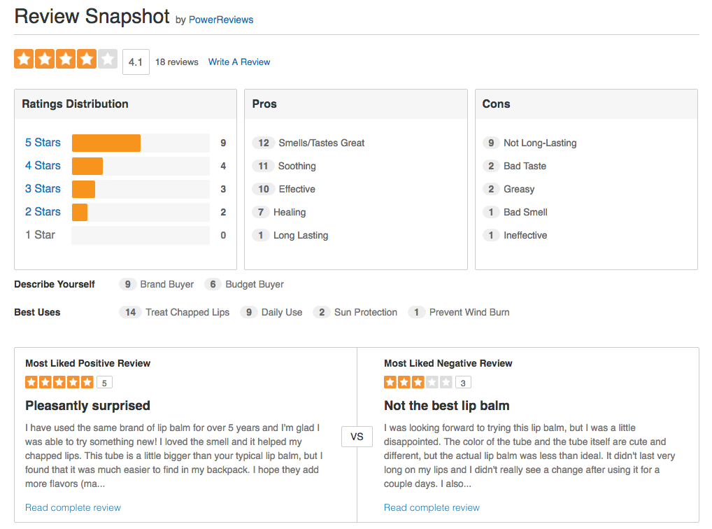Click the 4 Stars orange distribution bar
The height and width of the screenshot is (529, 712).
tap(87, 166)
